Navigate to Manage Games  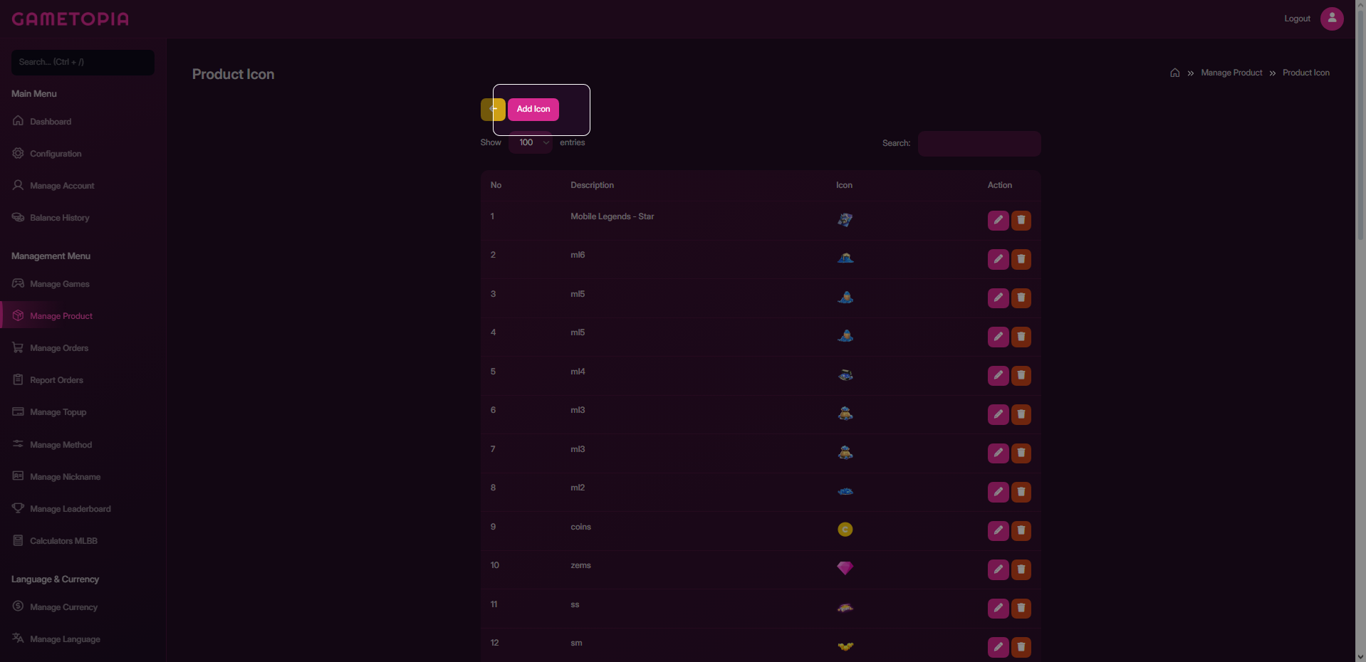coord(60,284)
